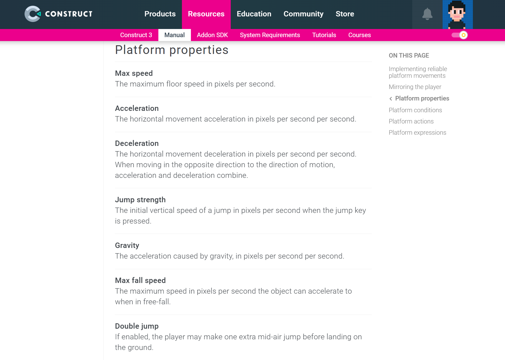Screen dimensions: 505x360
Task: Expand the Education menu
Action: [254, 14]
